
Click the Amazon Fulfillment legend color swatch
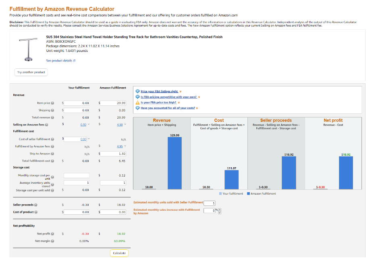(248, 193)
